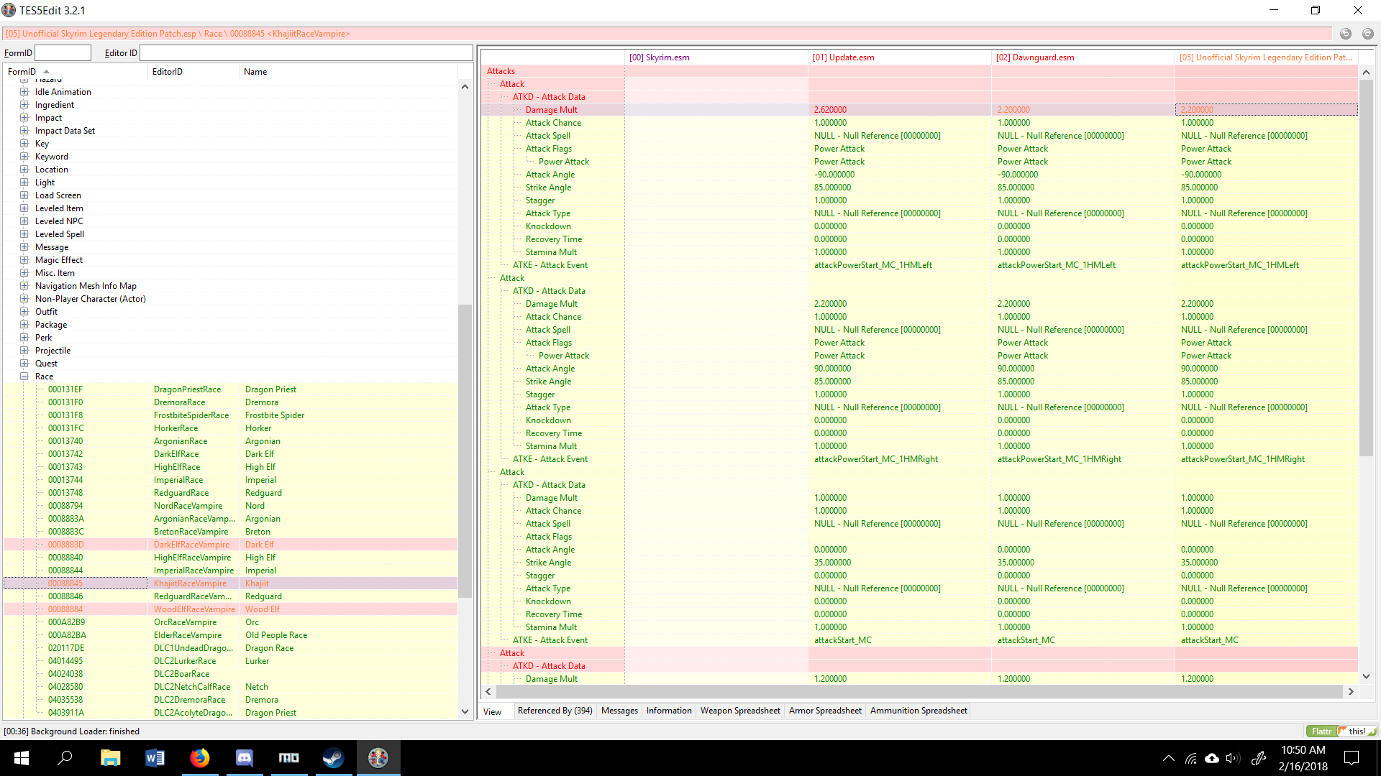Click the [02] Dawnguard.esm column header
This screenshot has height=776, width=1381.
[x=1083, y=57]
